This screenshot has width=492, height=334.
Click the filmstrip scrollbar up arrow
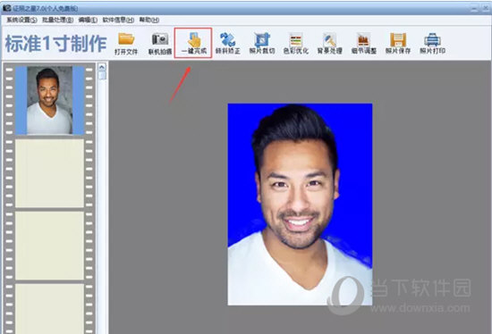tap(102, 67)
